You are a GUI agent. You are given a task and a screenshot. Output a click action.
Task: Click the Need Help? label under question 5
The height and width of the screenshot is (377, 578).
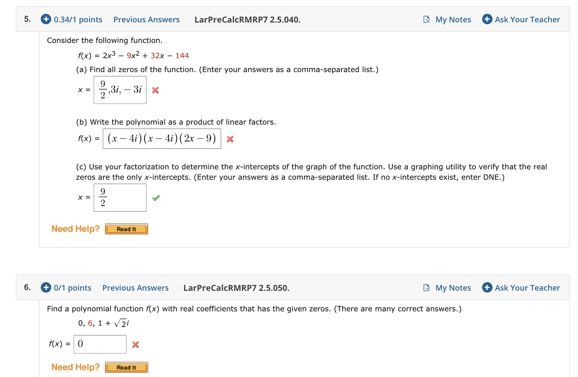point(75,228)
